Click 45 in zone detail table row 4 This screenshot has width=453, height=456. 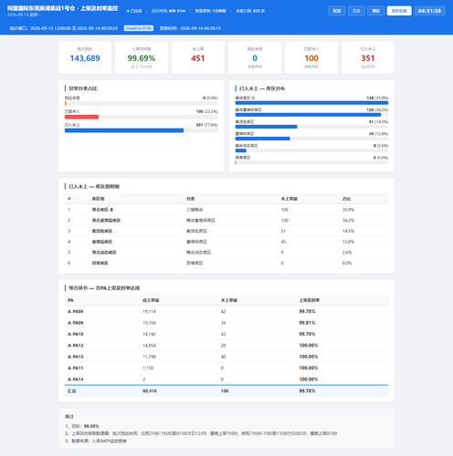click(283, 242)
